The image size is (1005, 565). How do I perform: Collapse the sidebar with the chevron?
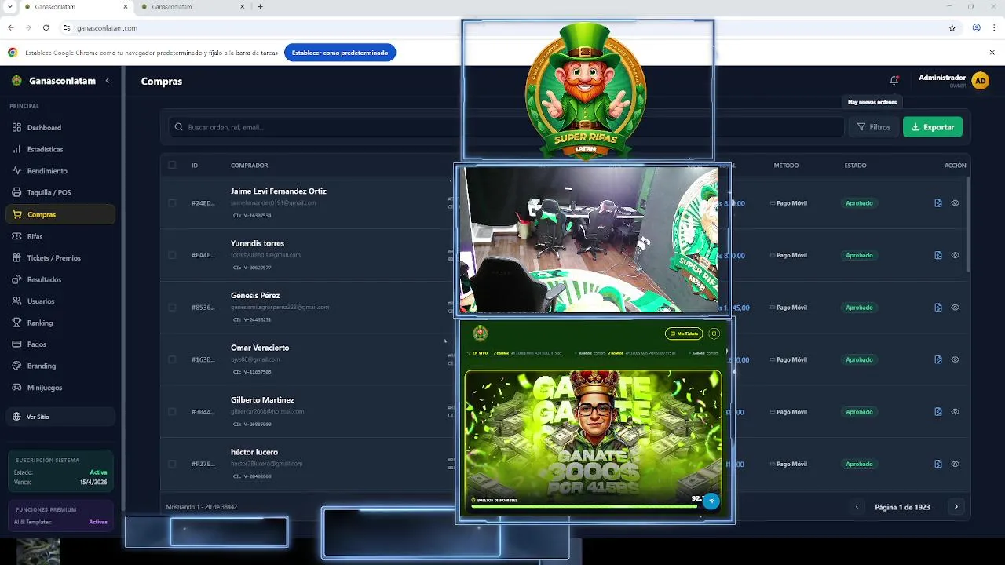(108, 81)
